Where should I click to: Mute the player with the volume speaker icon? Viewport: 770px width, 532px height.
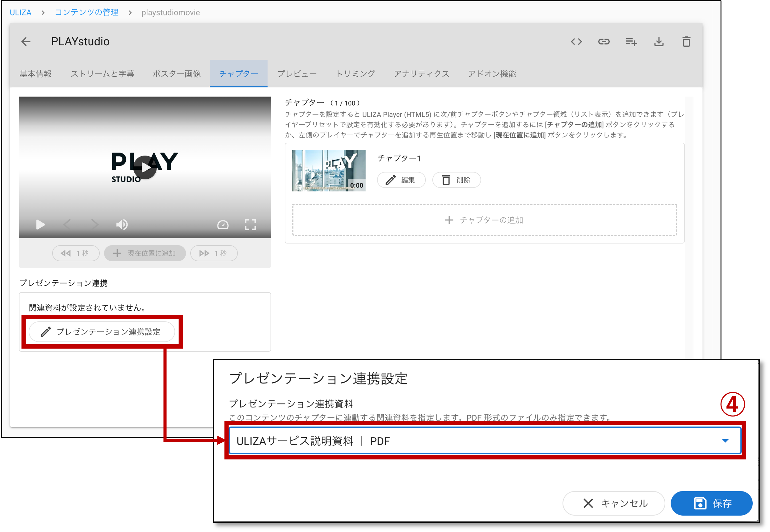(122, 225)
